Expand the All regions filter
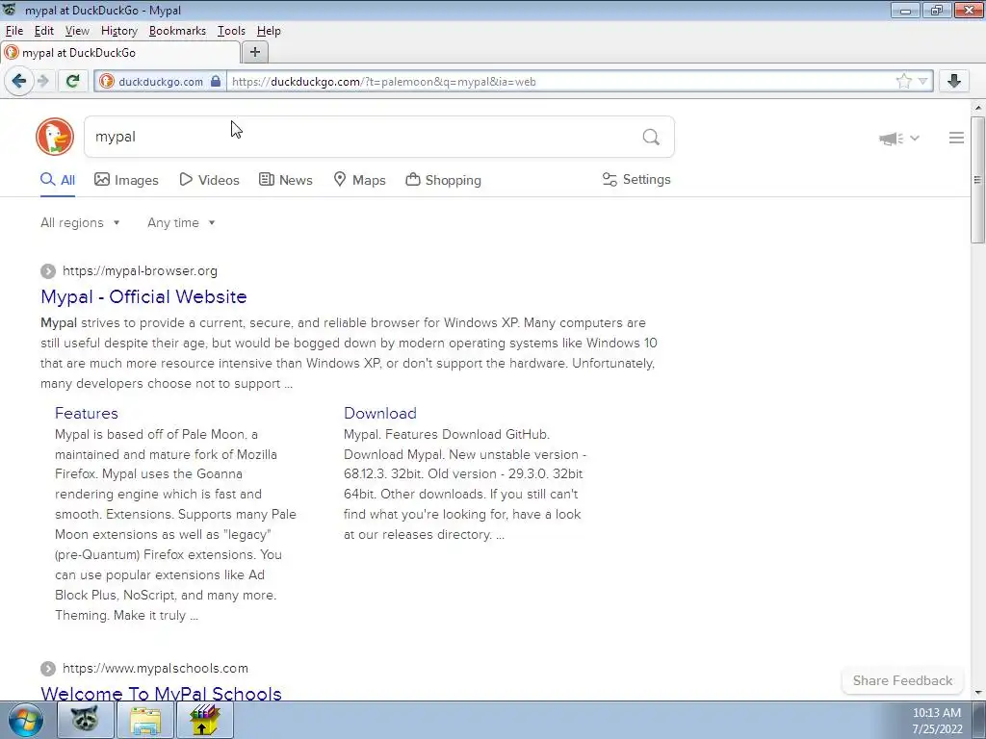 80,222
